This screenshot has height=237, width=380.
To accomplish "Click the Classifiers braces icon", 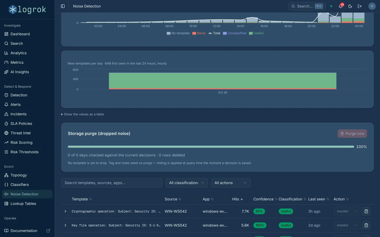I will [x=6, y=185].
